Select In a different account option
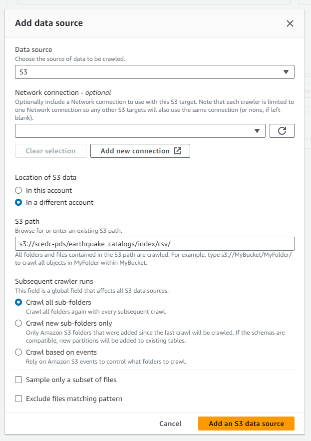Viewport: 311px width, 441px height. tap(18, 202)
